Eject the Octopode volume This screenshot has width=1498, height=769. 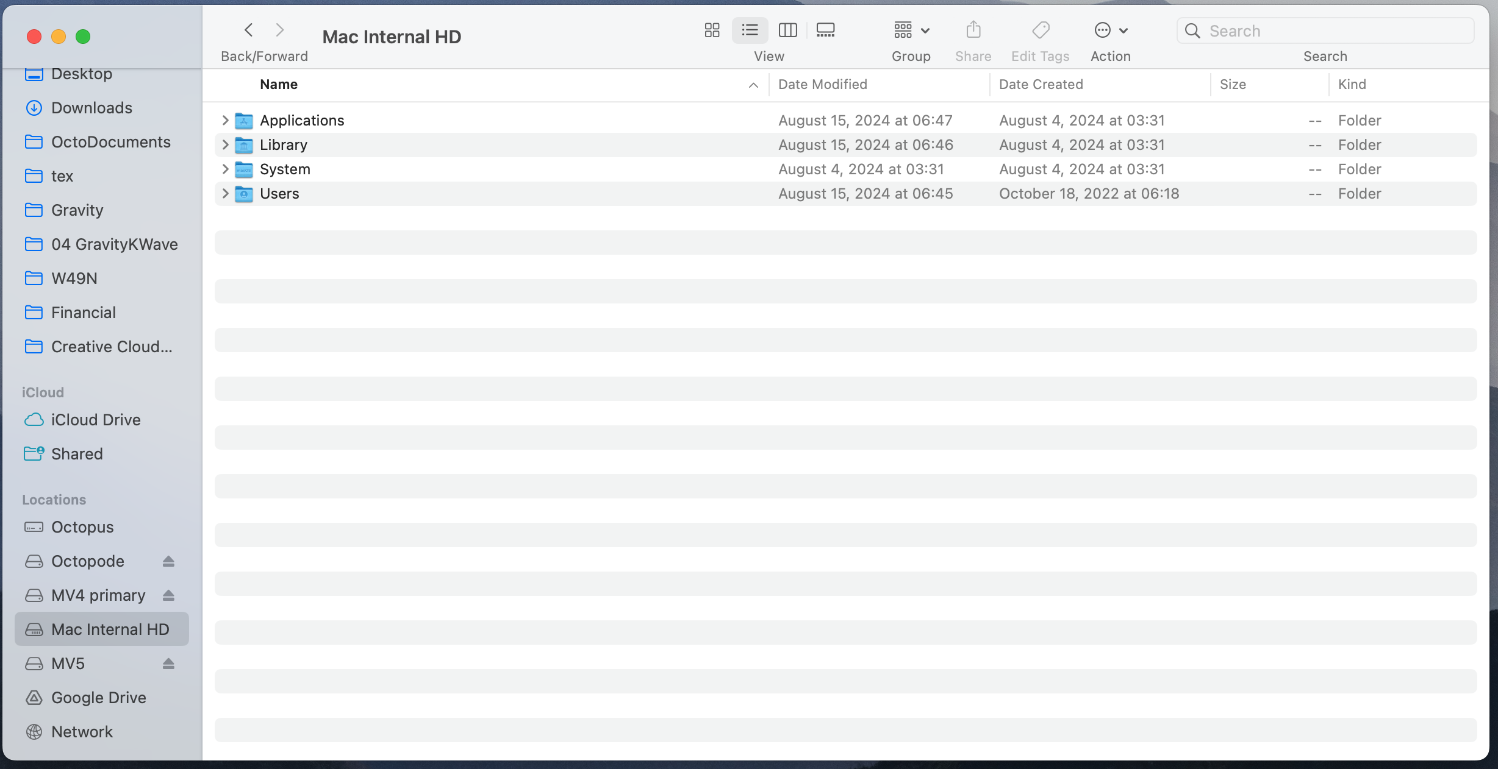pyautogui.click(x=169, y=561)
